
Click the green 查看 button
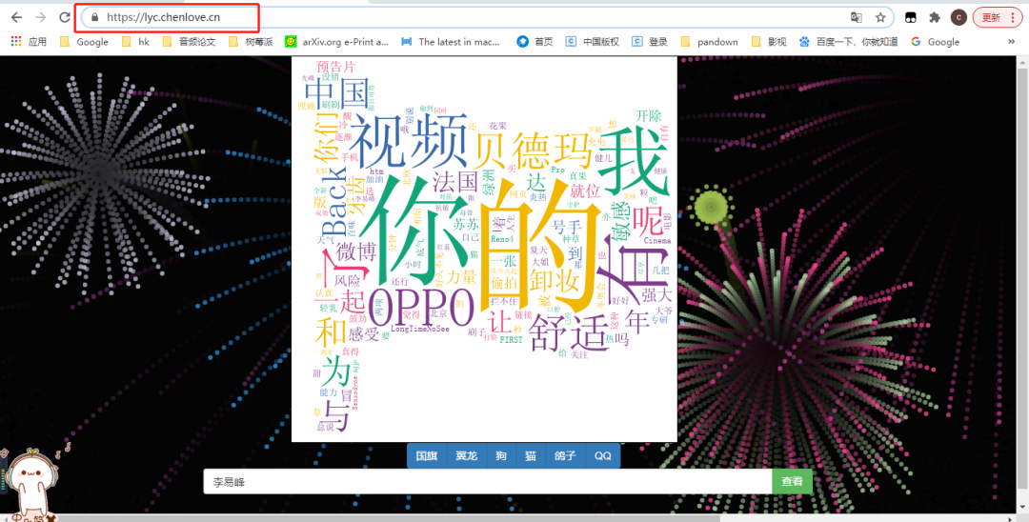pyautogui.click(x=792, y=482)
